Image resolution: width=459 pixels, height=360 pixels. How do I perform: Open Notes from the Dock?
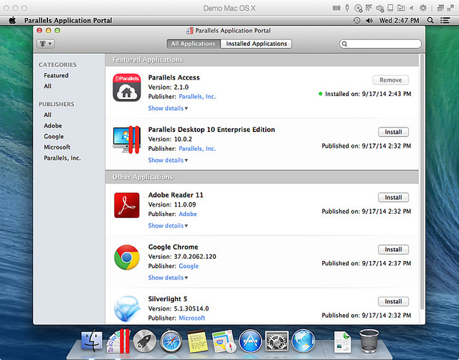click(197, 341)
